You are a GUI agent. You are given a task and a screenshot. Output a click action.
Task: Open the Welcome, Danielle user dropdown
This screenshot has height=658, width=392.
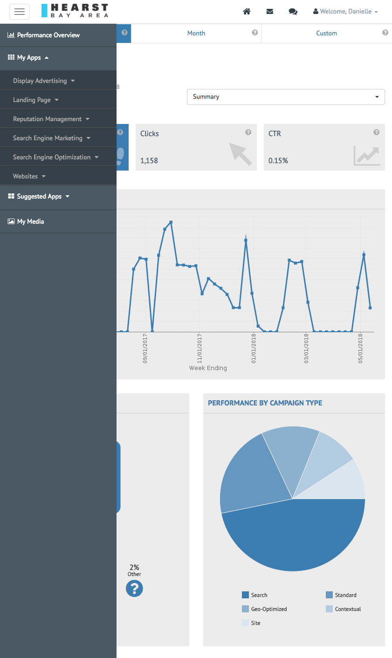coord(345,11)
